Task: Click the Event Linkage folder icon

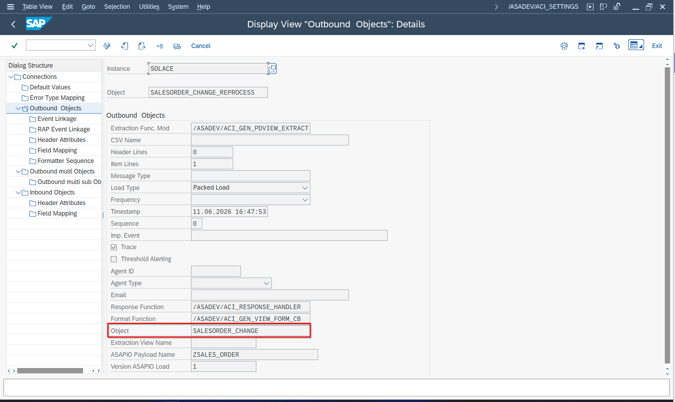Action: point(33,119)
